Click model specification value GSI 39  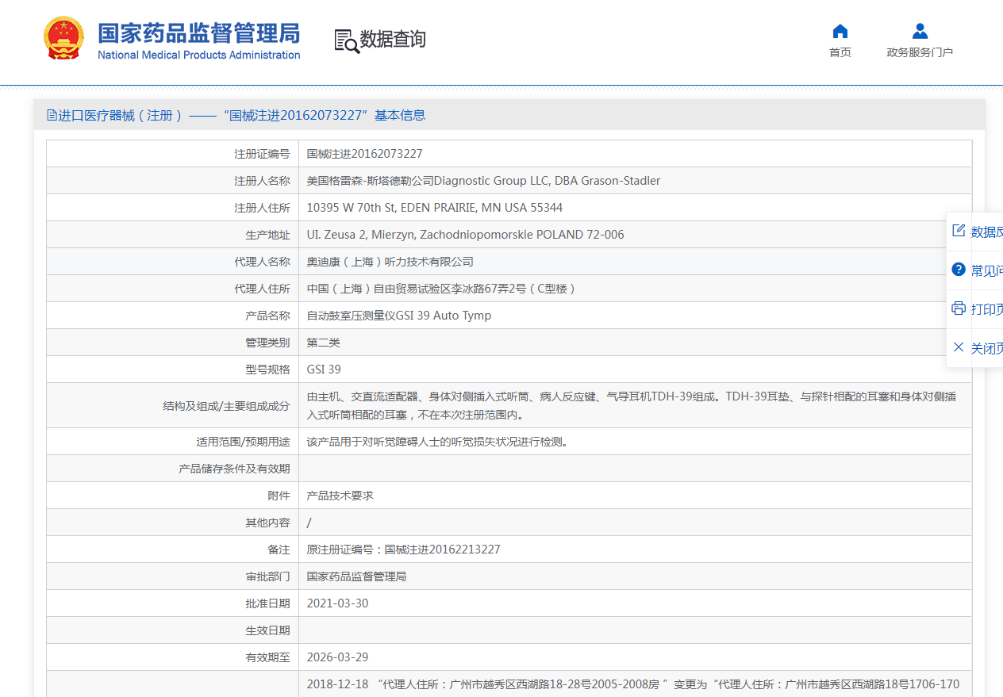324,370
